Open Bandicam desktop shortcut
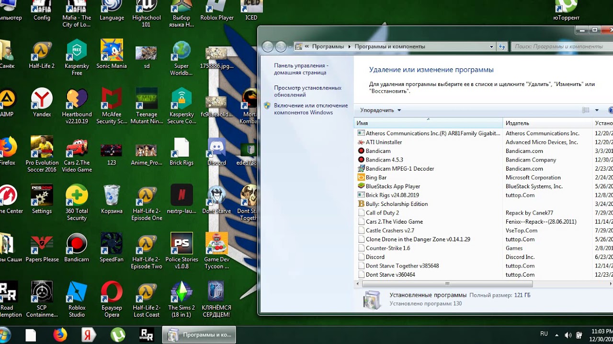 click(x=77, y=248)
